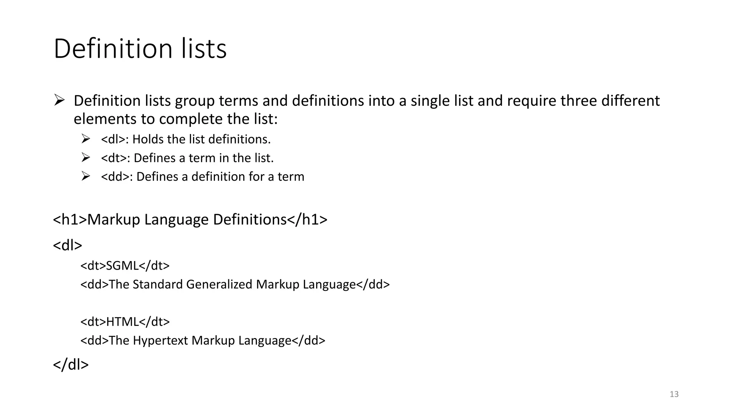This screenshot has width=735, height=413.
Task: Click the arrow bullet beside <dt> item
Action: 85,157
